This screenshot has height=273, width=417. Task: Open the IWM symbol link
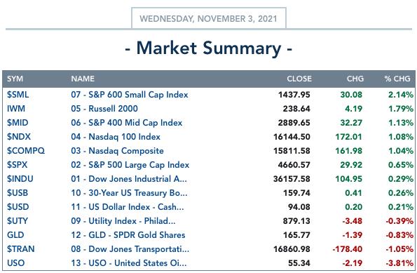(x=16, y=109)
